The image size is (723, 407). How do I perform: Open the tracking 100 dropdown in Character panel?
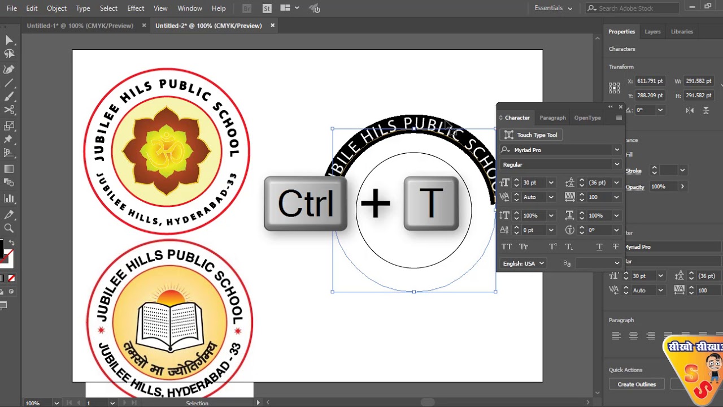pos(617,197)
